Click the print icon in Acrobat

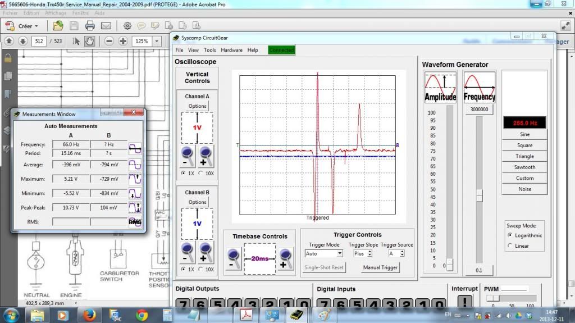click(x=90, y=26)
